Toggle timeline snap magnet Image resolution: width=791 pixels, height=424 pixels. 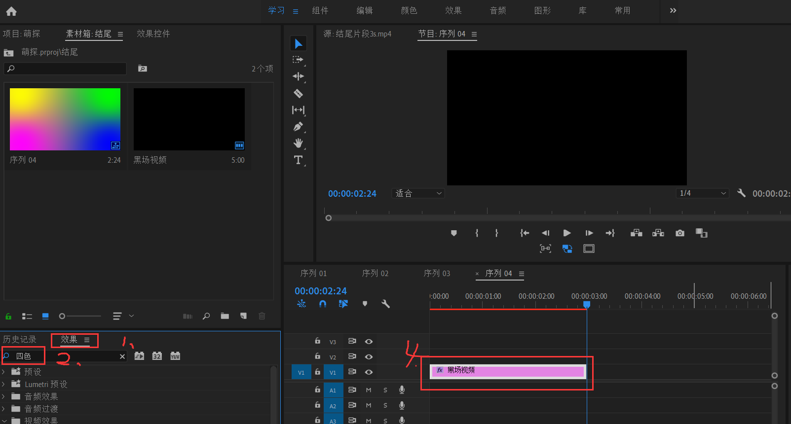pyautogui.click(x=323, y=304)
